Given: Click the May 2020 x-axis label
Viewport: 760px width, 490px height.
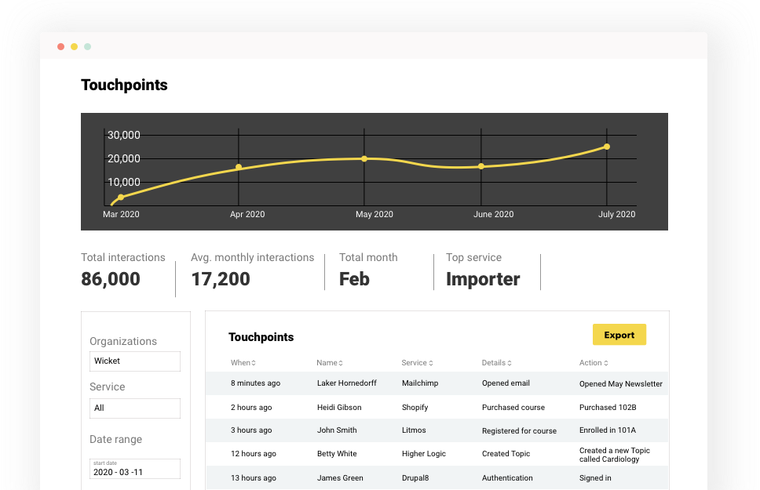Looking at the screenshot, I should [375, 214].
